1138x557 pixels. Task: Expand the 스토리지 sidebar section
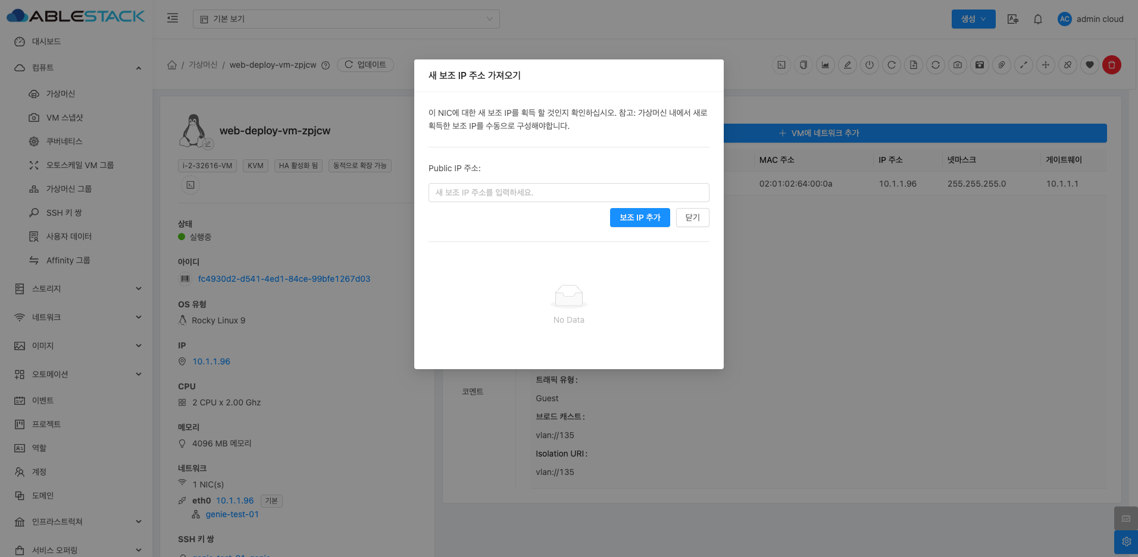pyautogui.click(x=77, y=289)
